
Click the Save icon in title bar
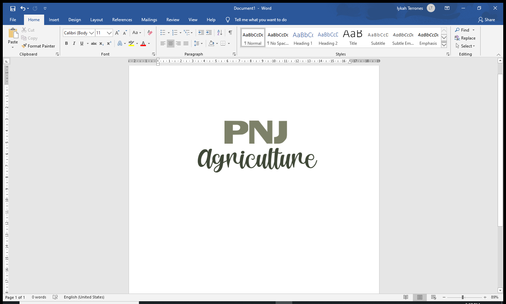[x=13, y=8]
